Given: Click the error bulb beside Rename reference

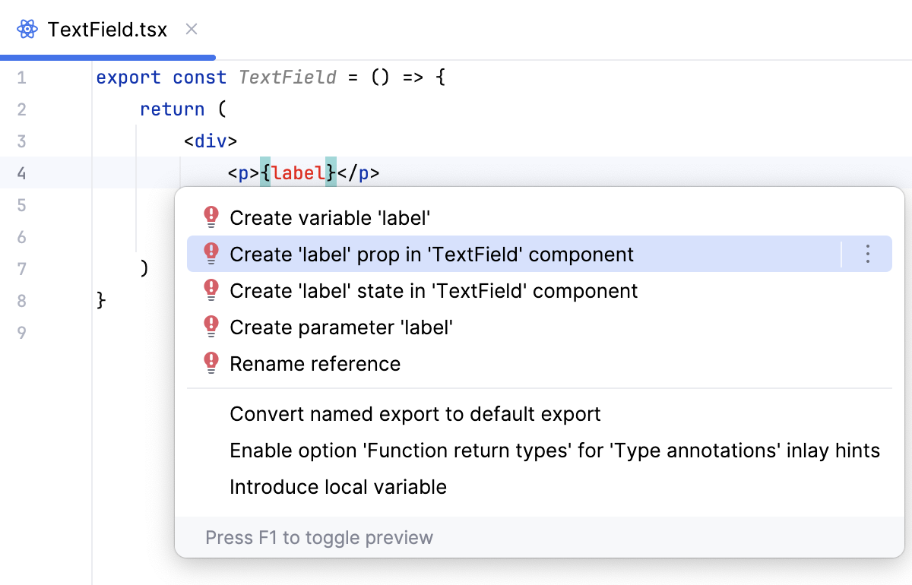Looking at the screenshot, I should pos(212,364).
